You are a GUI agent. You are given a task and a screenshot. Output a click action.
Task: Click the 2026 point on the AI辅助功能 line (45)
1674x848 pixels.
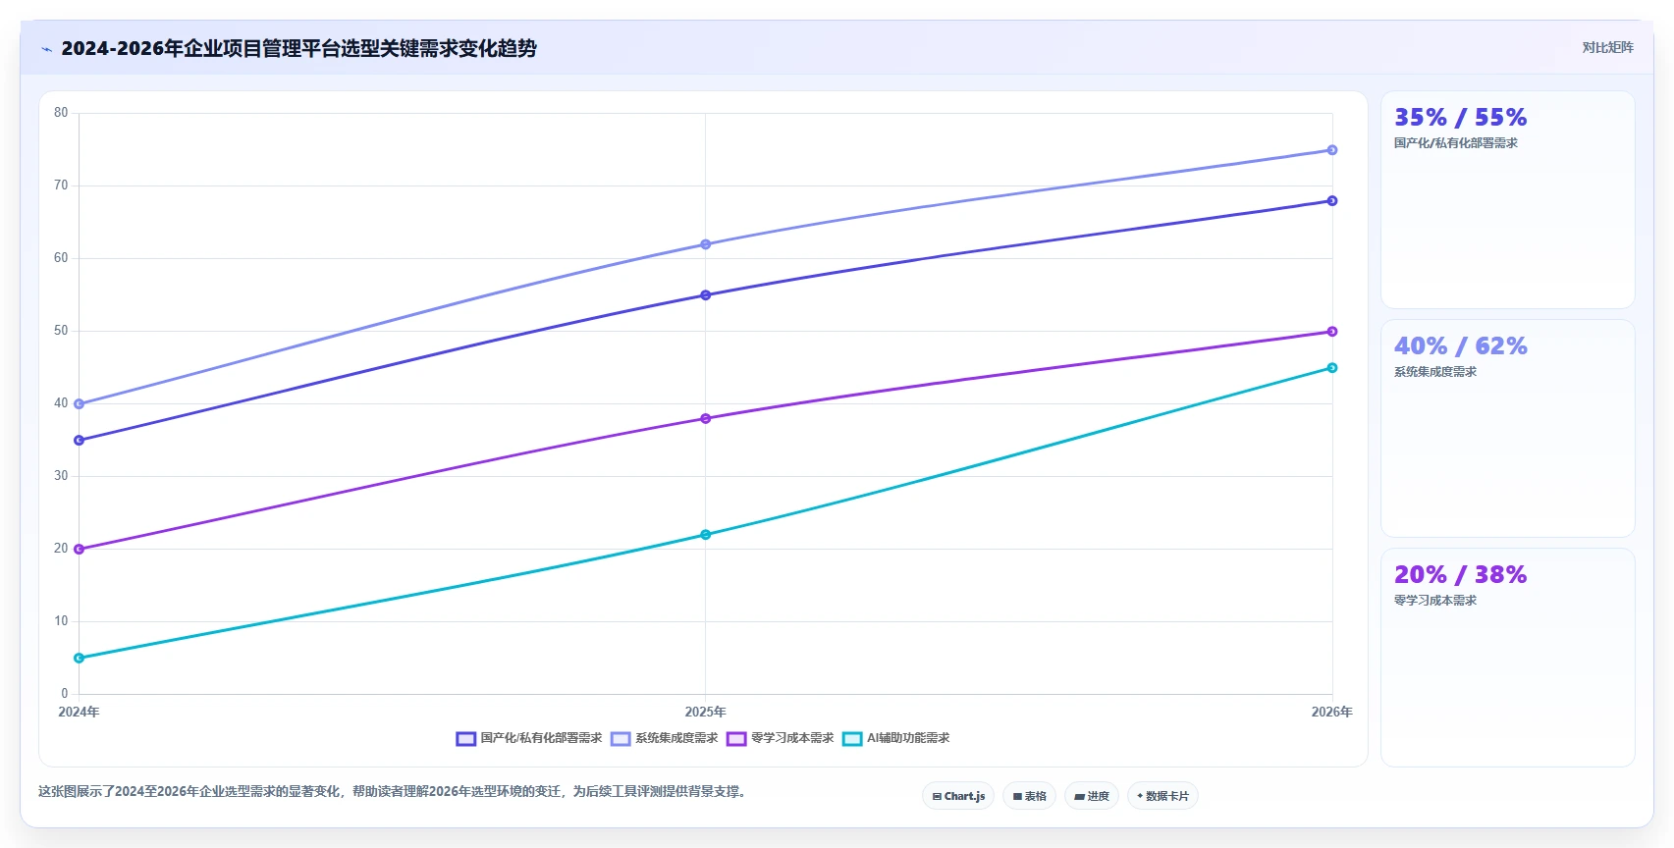pos(1332,368)
